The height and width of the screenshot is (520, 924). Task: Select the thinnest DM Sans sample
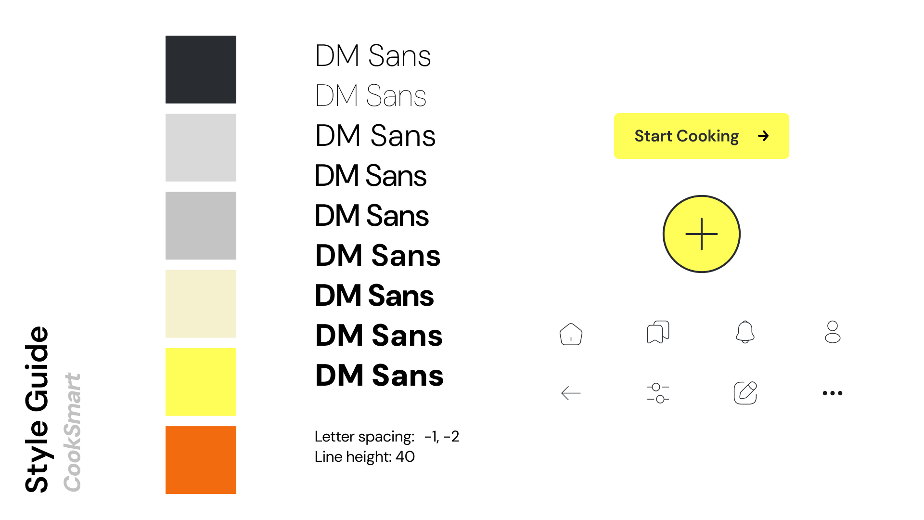371,96
